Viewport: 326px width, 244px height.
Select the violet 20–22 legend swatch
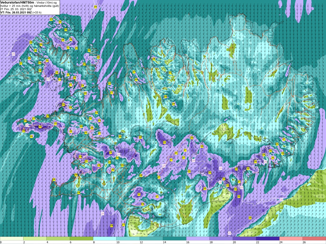pyautogui.click(x=244, y=239)
